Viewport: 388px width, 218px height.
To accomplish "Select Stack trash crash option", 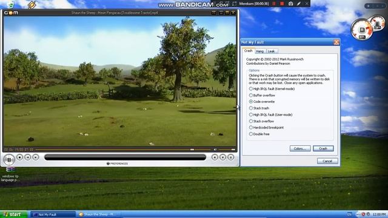I will (259, 108).
